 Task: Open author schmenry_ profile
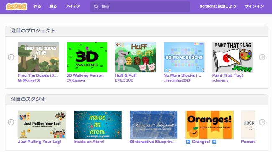click(221, 80)
